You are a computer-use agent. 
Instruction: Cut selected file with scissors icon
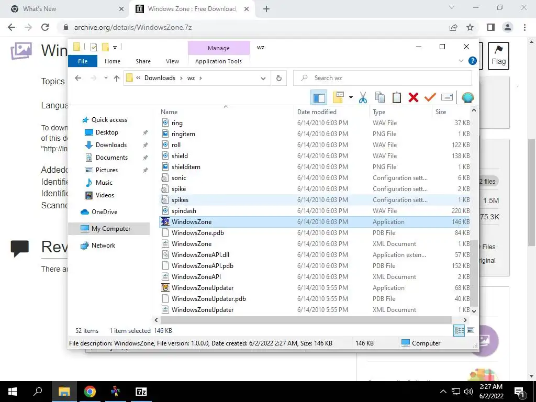click(x=363, y=97)
